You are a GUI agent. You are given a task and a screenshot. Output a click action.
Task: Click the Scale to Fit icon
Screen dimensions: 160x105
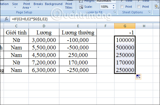81,7
